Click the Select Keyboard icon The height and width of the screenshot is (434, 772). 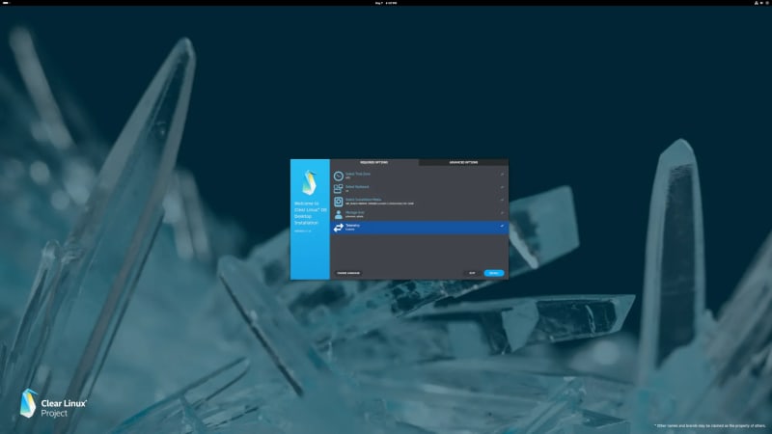(338, 189)
